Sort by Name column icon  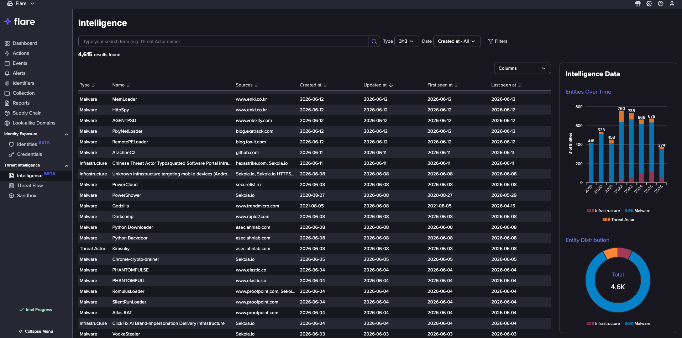129,85
